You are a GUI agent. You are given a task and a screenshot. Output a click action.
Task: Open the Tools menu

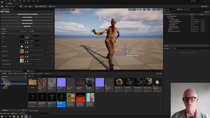click(x=20, y=1)
